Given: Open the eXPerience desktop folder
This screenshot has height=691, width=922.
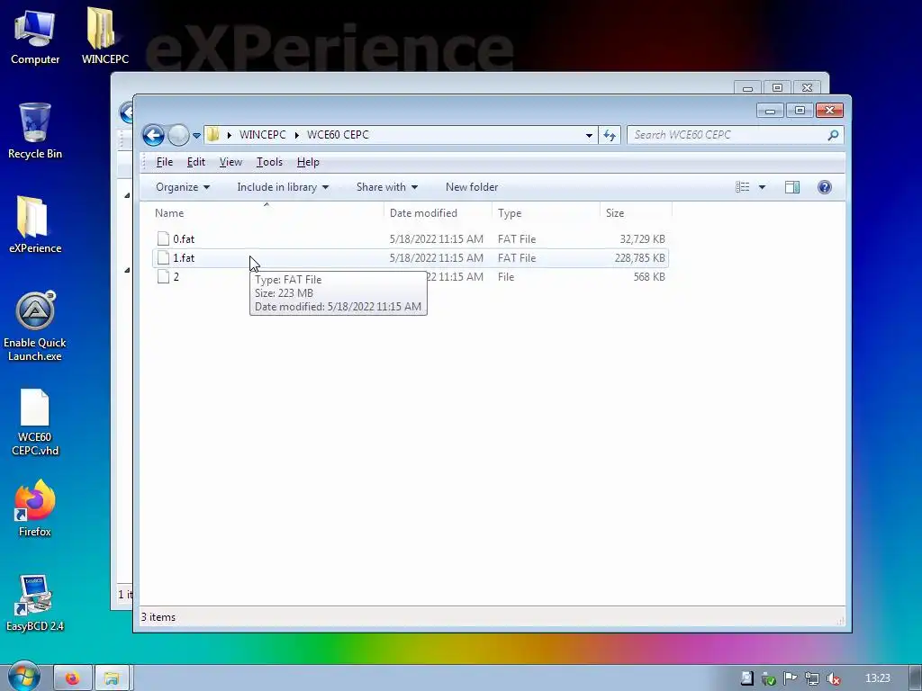Looking at the screenshot, I should point(35,224).
